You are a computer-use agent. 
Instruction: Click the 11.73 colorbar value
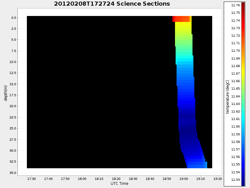[x=236, y=28]
